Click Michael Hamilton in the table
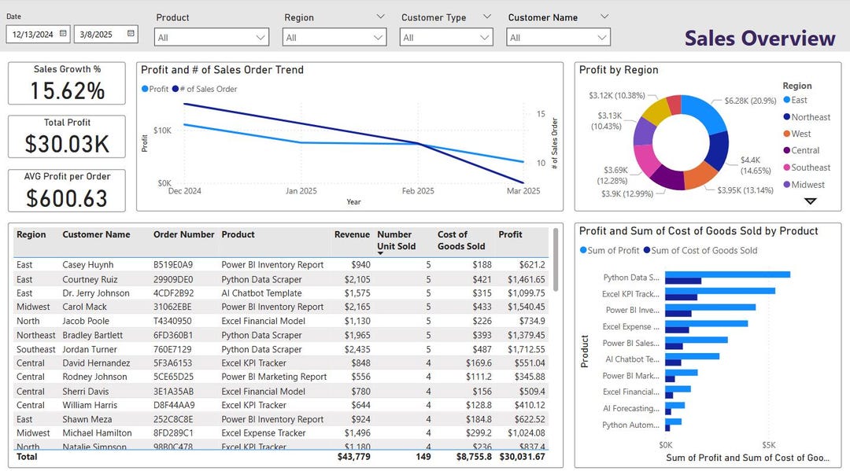The image size is (850, 471). (x=97, y=432)
